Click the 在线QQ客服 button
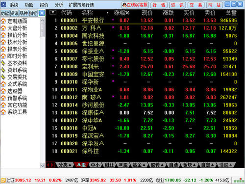Image resolution: width=245 pixels, height=184 pixels. [135, 5]
